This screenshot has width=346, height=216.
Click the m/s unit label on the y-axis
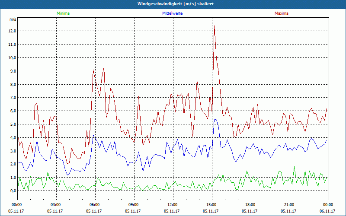(13, 19)
